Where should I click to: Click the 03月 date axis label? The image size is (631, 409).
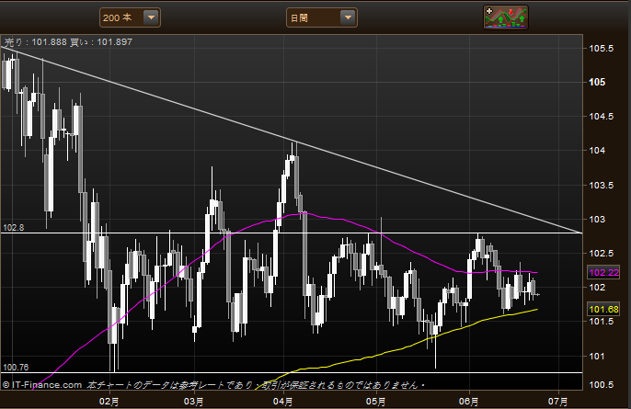coord(193,401)
